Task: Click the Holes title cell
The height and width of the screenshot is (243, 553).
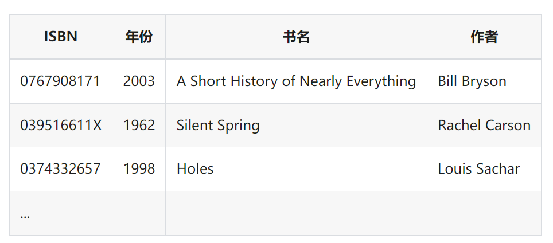Action: (296, 169)
